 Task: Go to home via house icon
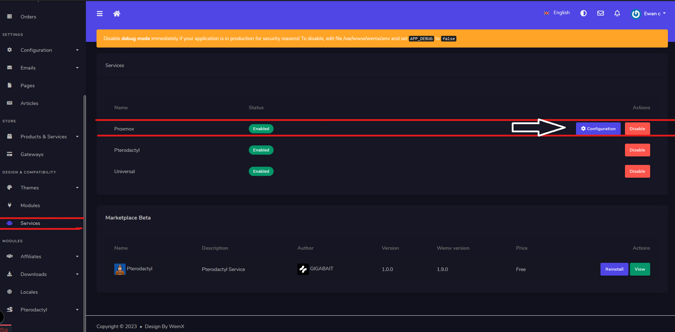tap(117, 13)
